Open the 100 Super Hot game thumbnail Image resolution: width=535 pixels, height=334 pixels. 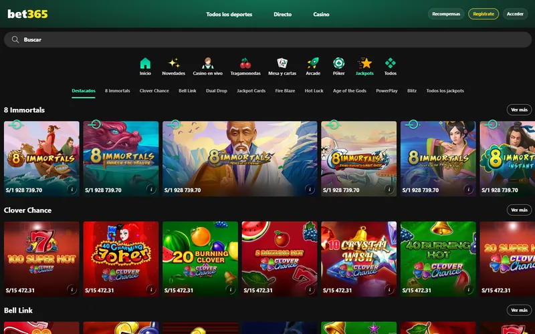41,259
